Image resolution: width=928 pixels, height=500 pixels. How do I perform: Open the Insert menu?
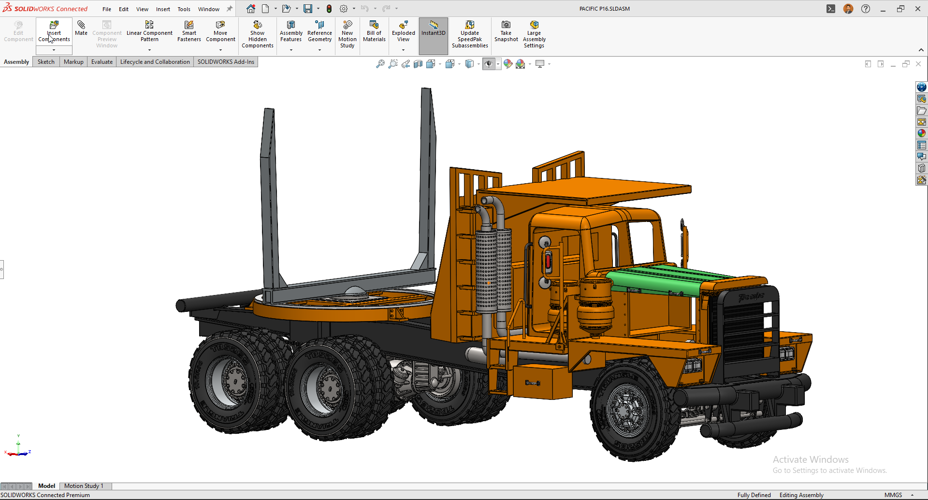click(x=163, y=9)
